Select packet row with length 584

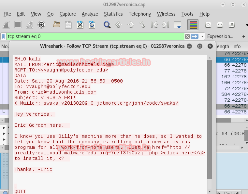231,94
